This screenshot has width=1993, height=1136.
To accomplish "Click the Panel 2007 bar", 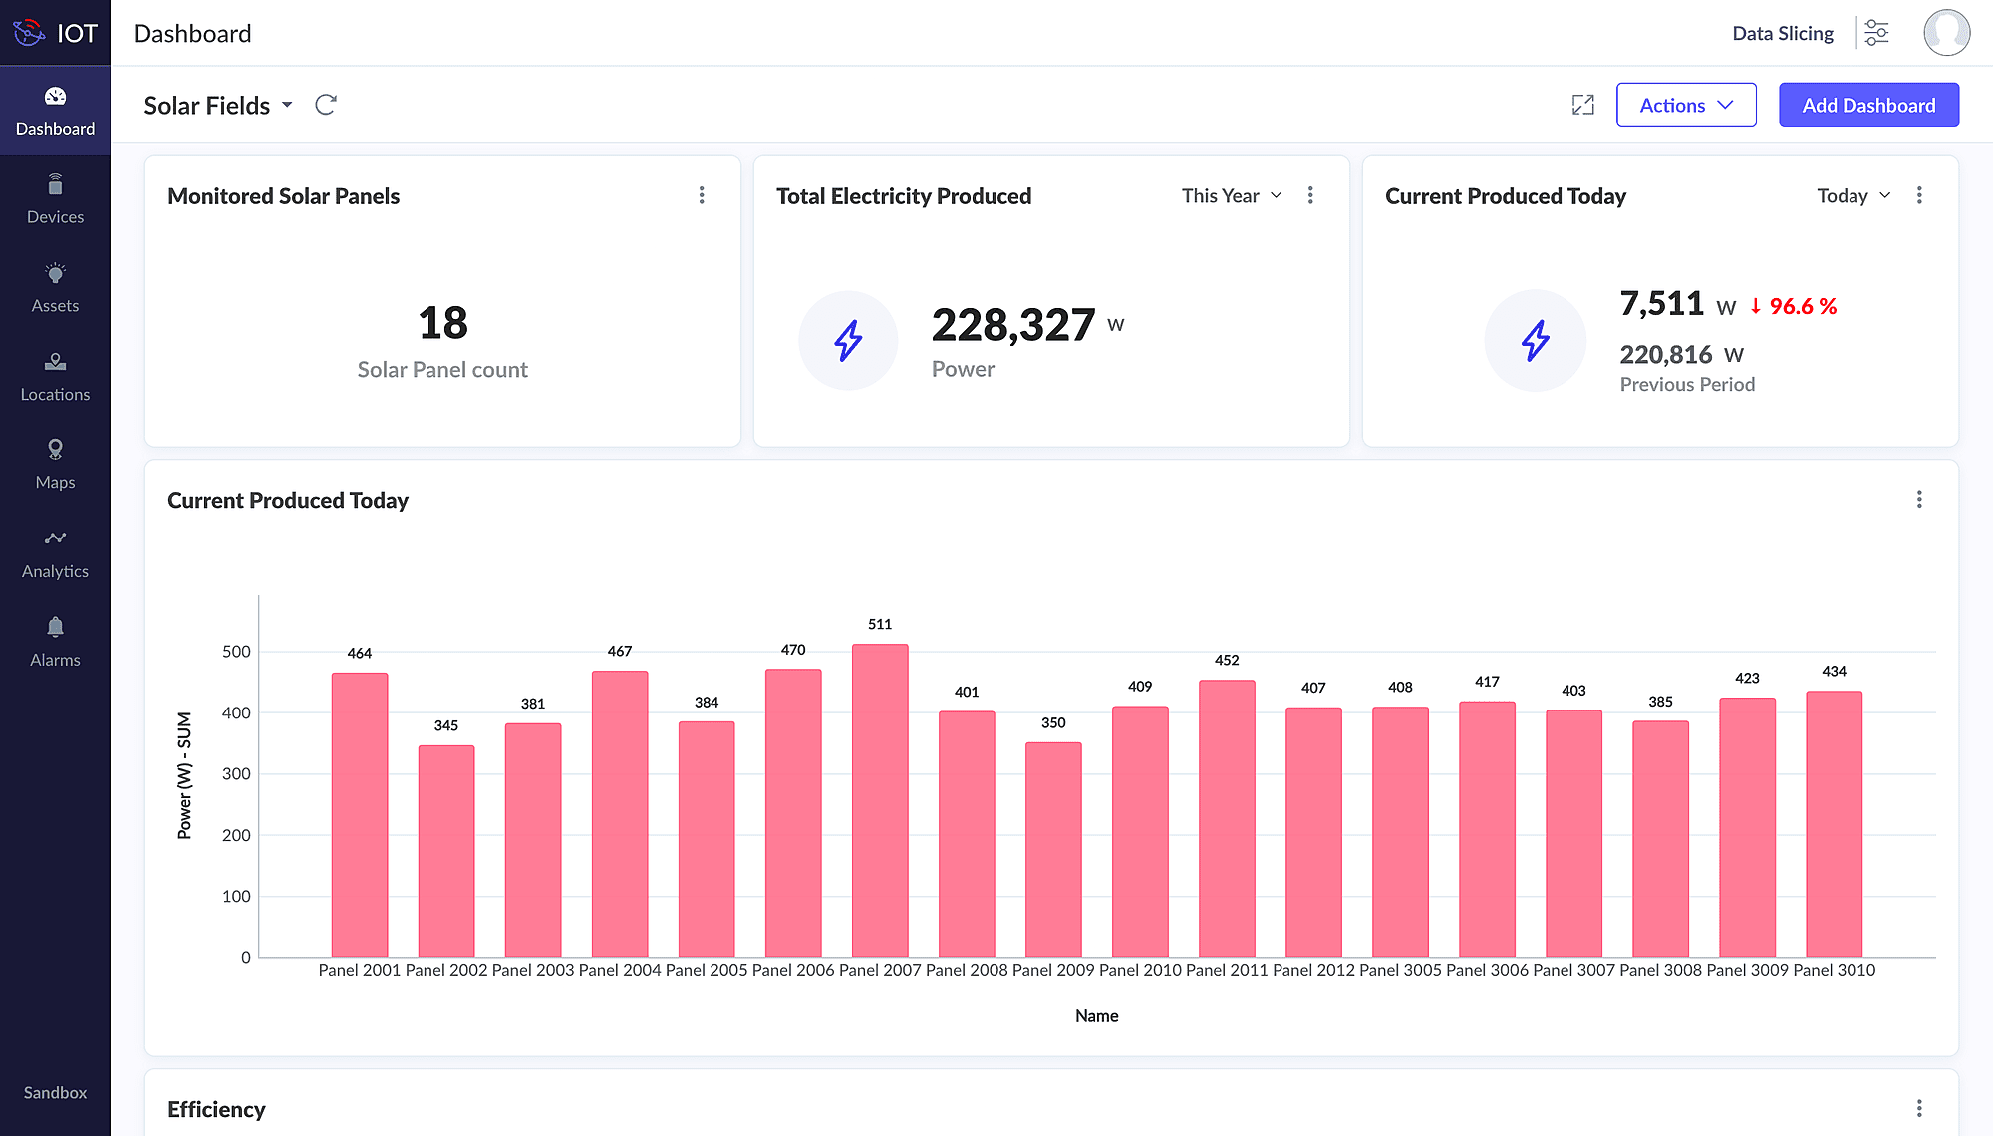I will (x=880, y=800).
